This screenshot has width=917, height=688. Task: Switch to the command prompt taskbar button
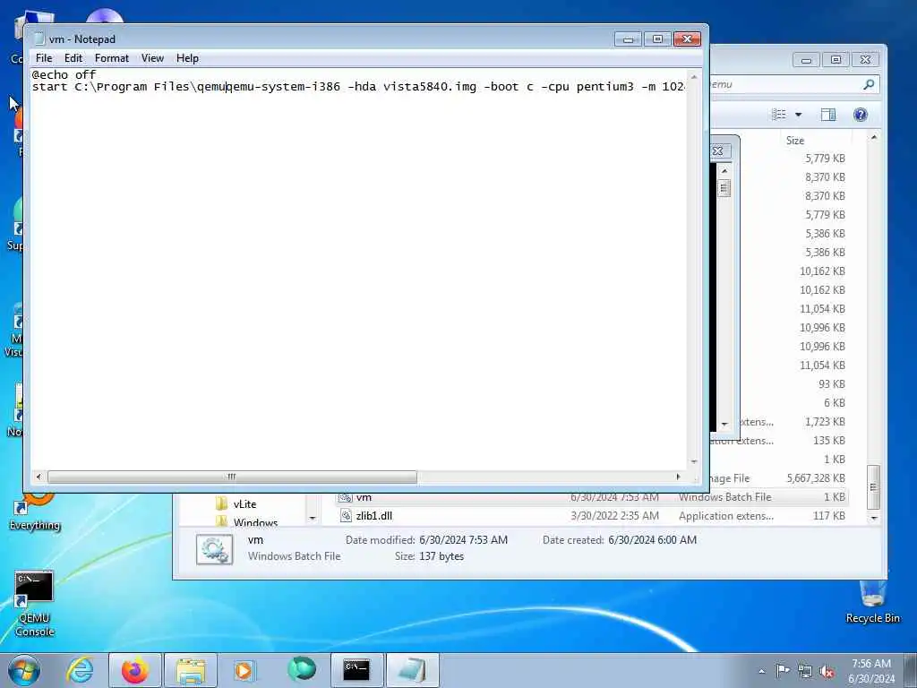356,670
